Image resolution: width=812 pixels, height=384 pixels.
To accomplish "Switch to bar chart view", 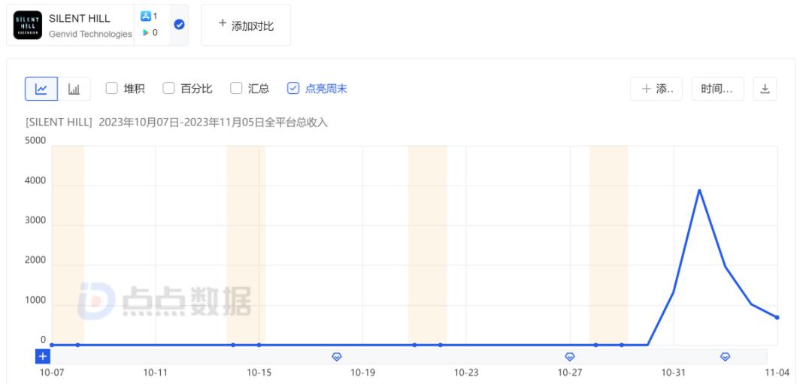I will 74,89.
